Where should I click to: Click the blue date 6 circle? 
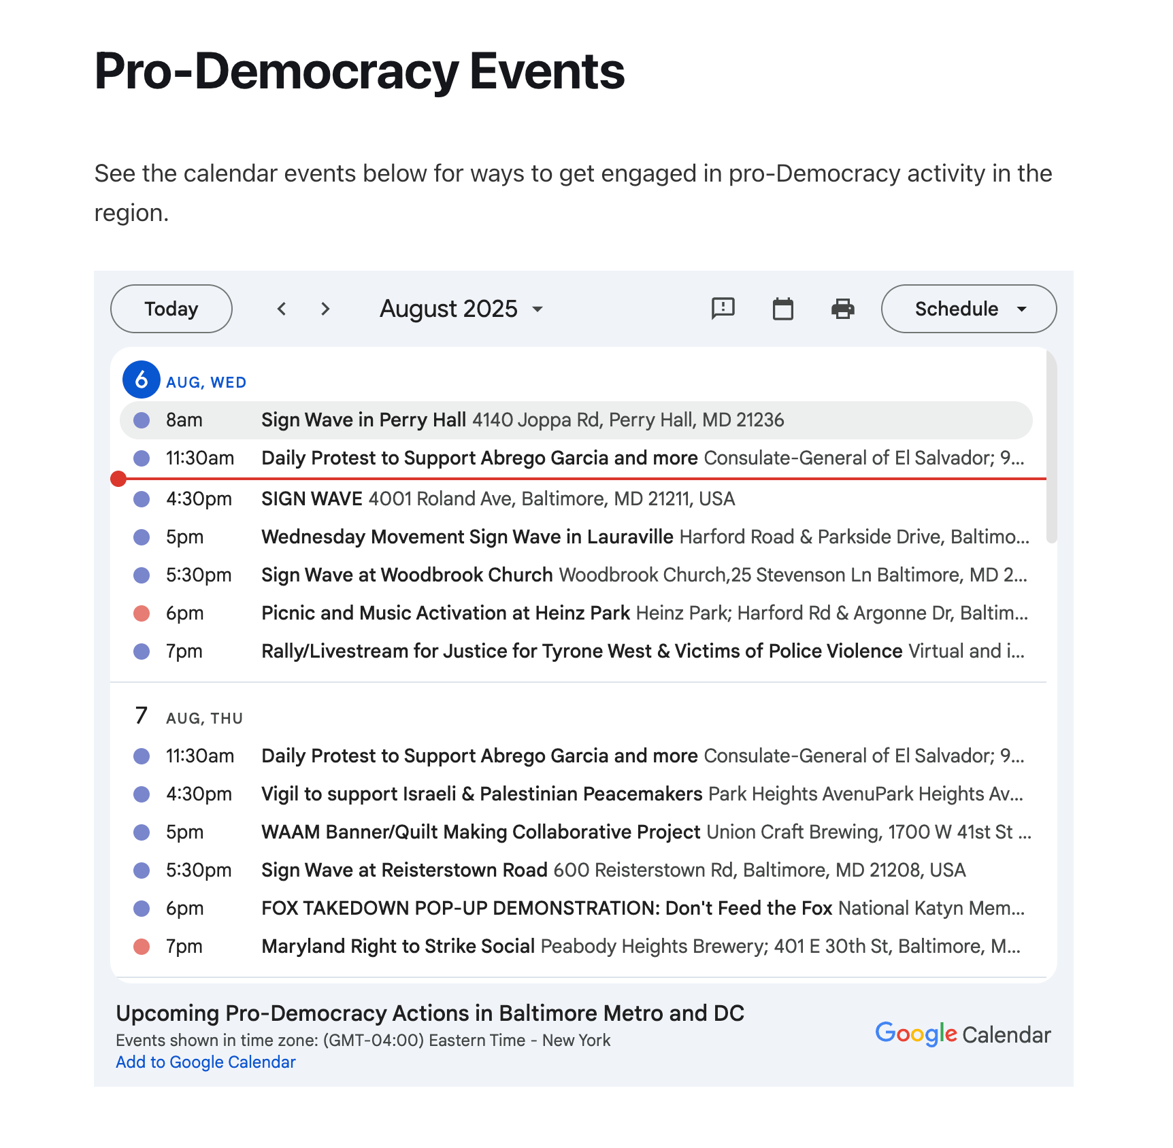click(x=142, y=379)
